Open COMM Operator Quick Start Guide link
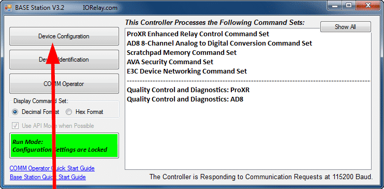 (x=52, y=168)
